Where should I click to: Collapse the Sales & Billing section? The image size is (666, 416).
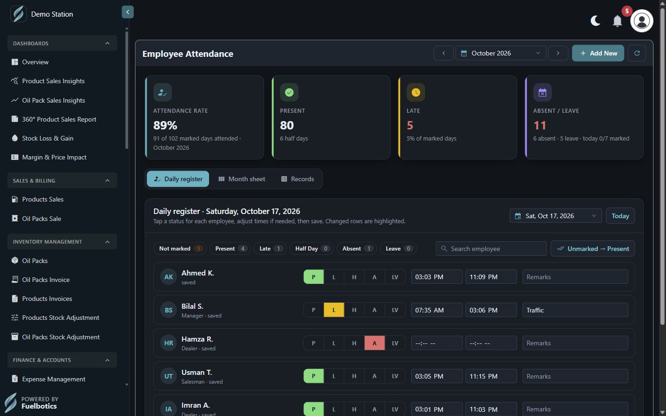coord(62,180)
